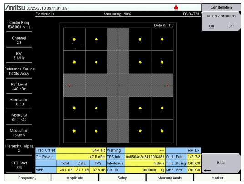The height and width of the screenshot is (184, 244).
Task: Select the Constellation submenu title
Action: [x=221, y=7]
